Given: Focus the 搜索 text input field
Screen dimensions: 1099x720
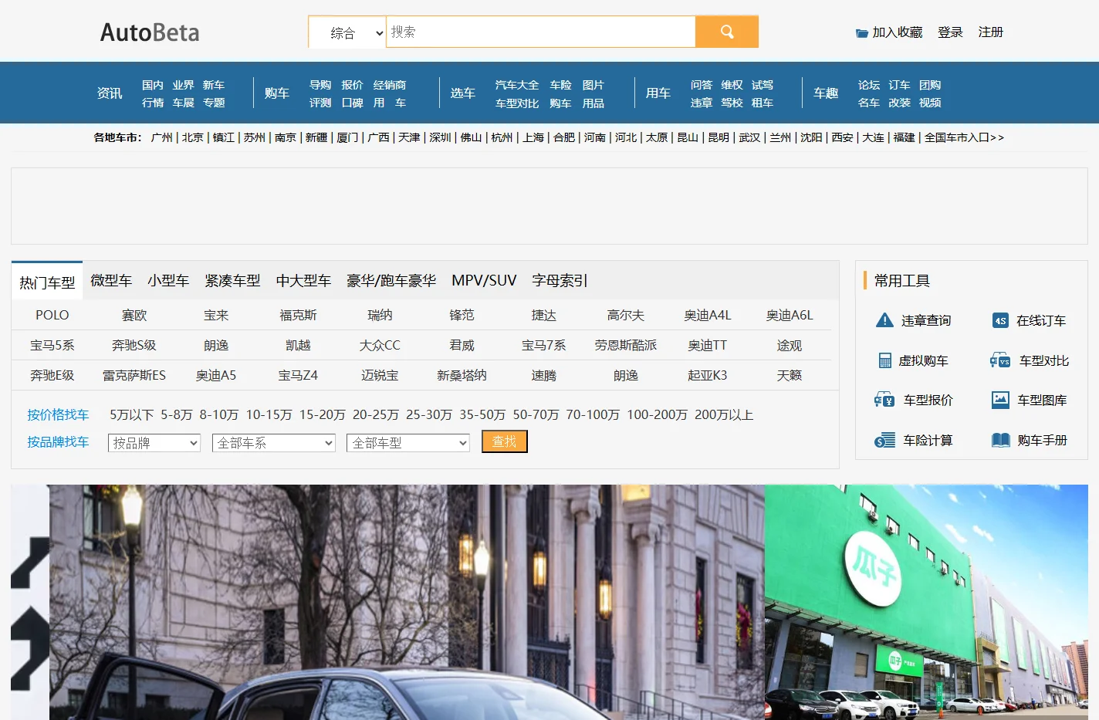Looking at the screenshot, I should [x=540, y=32].
